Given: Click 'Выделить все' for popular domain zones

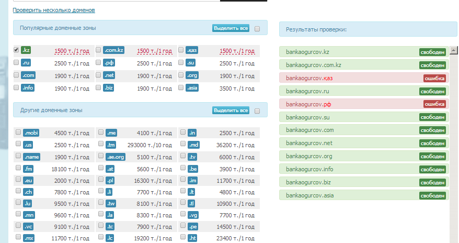Looking at the screenshot, I should [231, 28].
